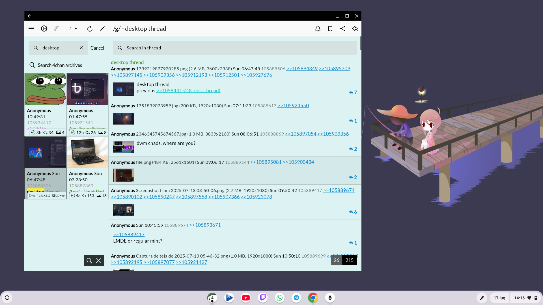Follow reply link >>105894349
Image resolution: width=543 pixels, height=305 pixels.
302,69
